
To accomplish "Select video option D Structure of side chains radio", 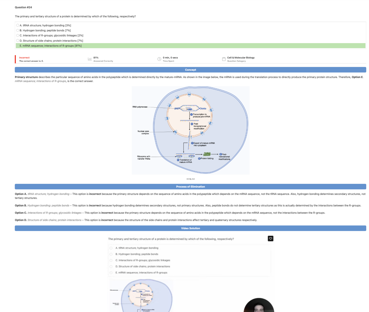I will [x=111, y=266].
